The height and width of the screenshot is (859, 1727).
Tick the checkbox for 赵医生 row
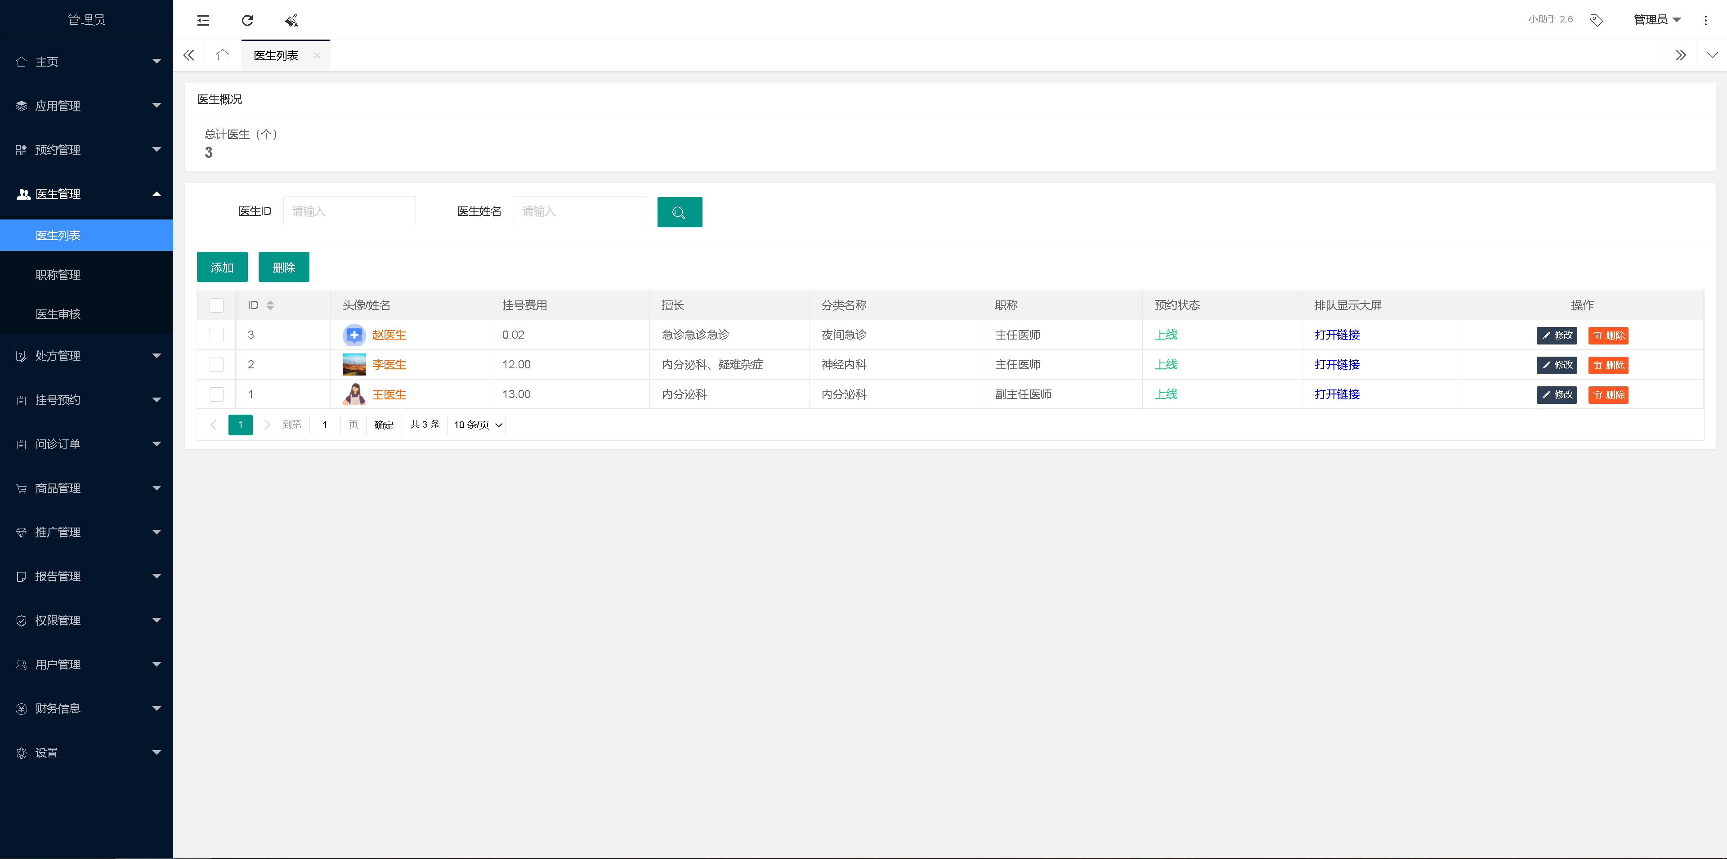point(216,335)
